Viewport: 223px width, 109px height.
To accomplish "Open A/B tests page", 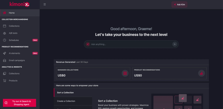I will click(x=20, y=33).
